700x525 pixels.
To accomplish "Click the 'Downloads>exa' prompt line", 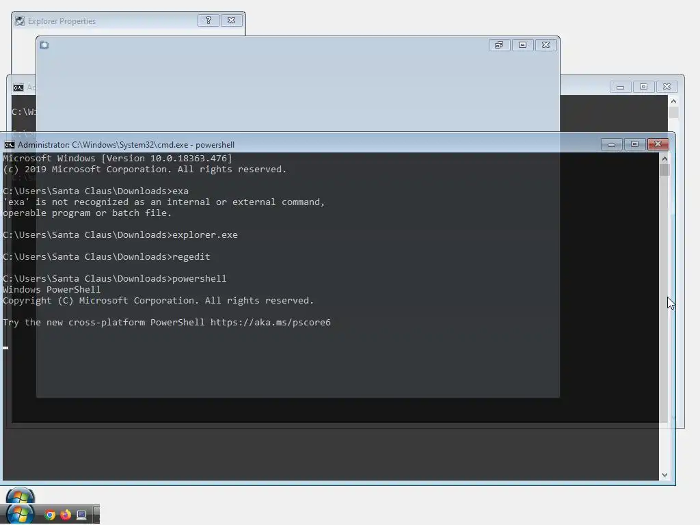I will pos(96,191).
